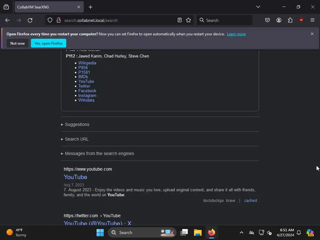Open the Instagram infobox link
This screenshot has height=240, width=320.
[x=87, y=96]
